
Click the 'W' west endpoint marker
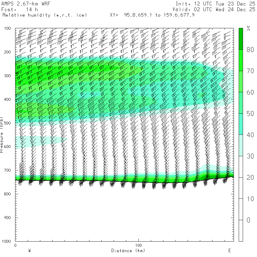pos(29,251)
